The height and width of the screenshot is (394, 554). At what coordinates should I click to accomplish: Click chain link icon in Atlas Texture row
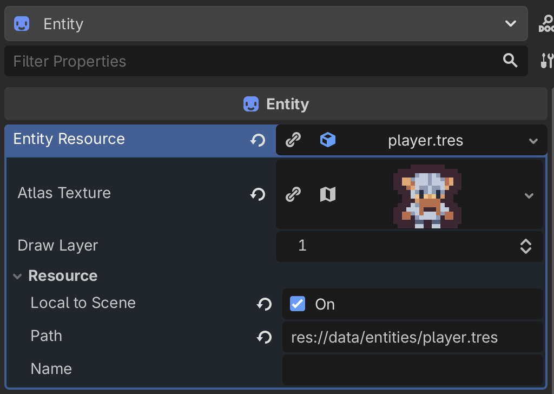(x=293, y=194)
